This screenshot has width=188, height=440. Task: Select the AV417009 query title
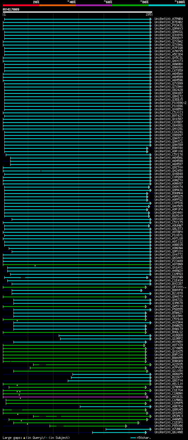coord(11,9)
